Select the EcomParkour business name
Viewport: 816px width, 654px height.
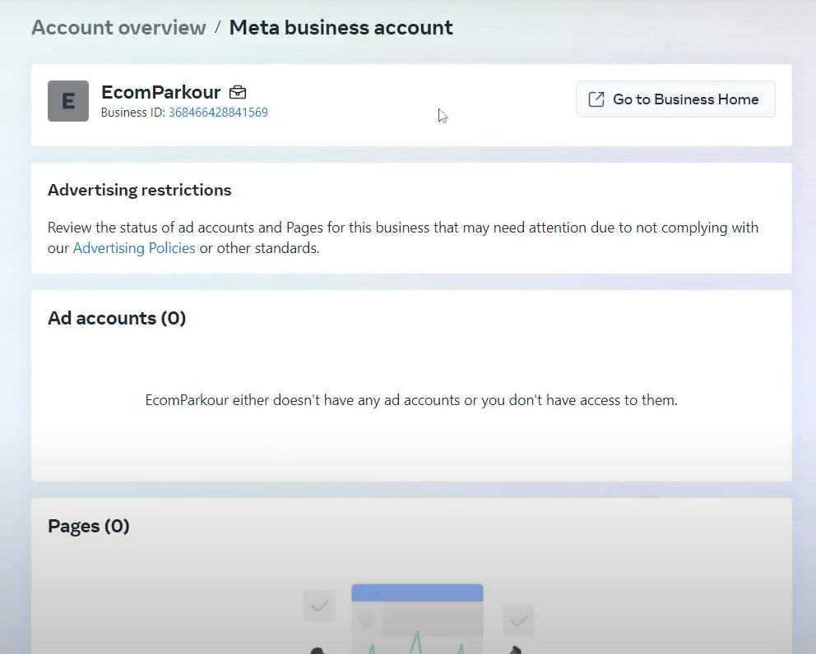pos(160,92)
